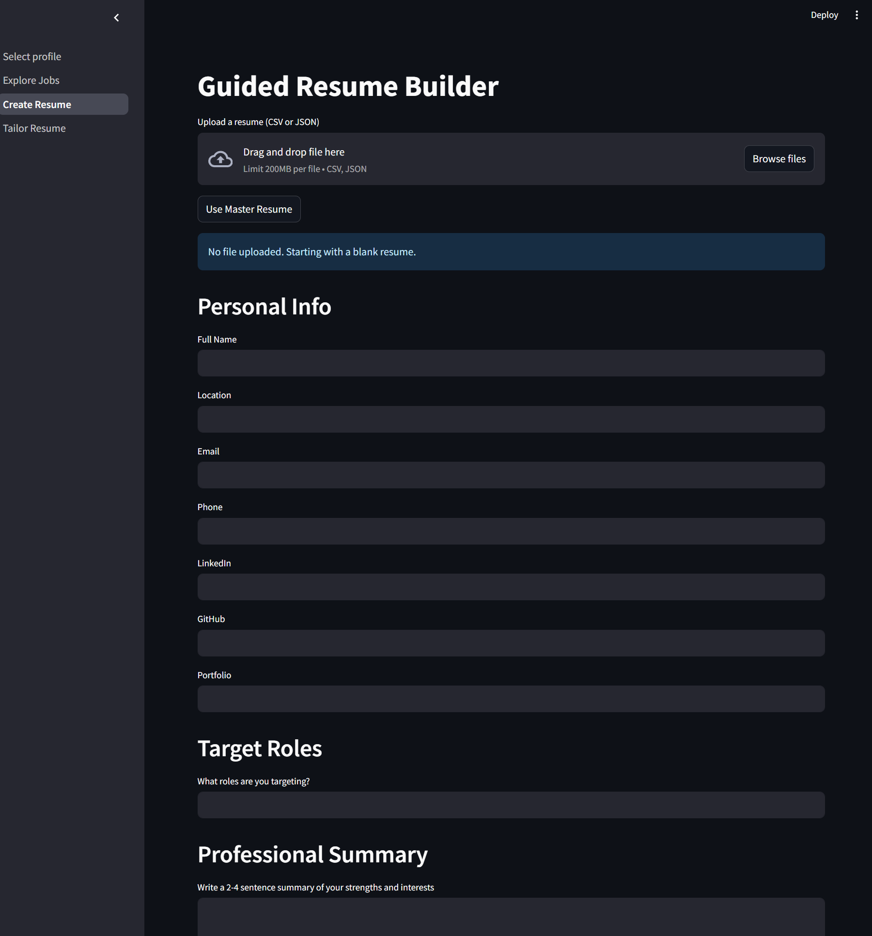Focus the target roles input field

coord(511,805)
